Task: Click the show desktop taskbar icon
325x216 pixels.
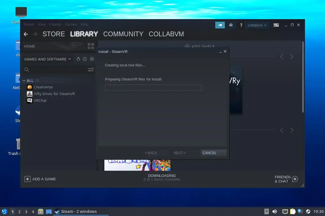Action: point(49,211)
